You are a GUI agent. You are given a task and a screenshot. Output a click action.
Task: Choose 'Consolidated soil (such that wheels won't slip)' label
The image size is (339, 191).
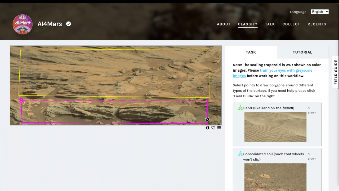[x=274, y=157]
